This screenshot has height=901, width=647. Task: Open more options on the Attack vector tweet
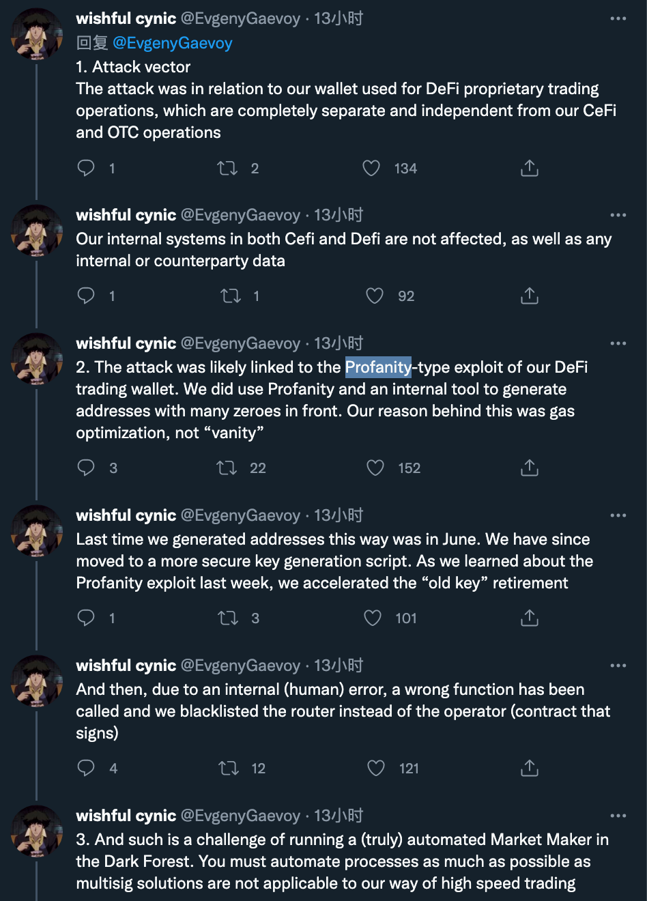point(618,18)
